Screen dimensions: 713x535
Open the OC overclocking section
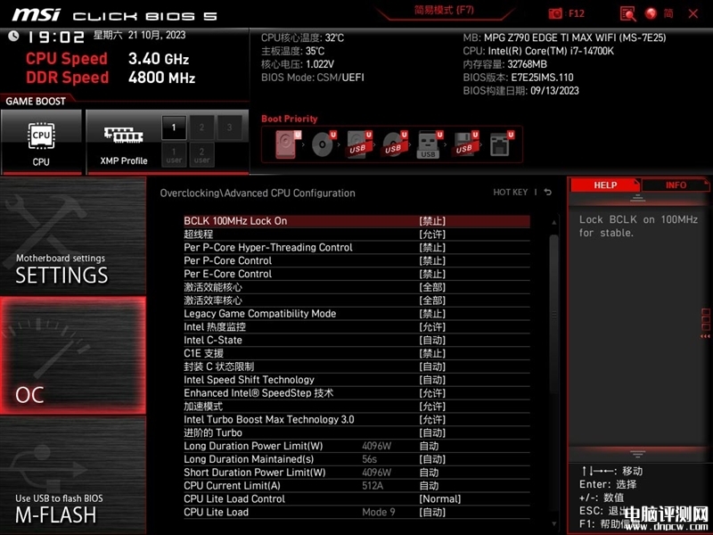(x=73, y=355)
